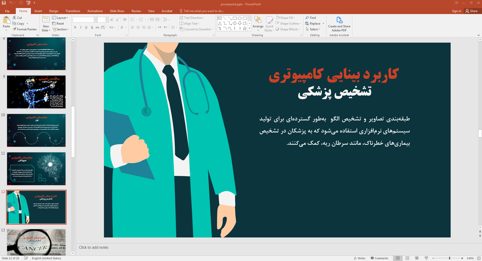Toggle Center paragraph alignment
This screenshot has width=482, height=261.
[x=138, y=27]
